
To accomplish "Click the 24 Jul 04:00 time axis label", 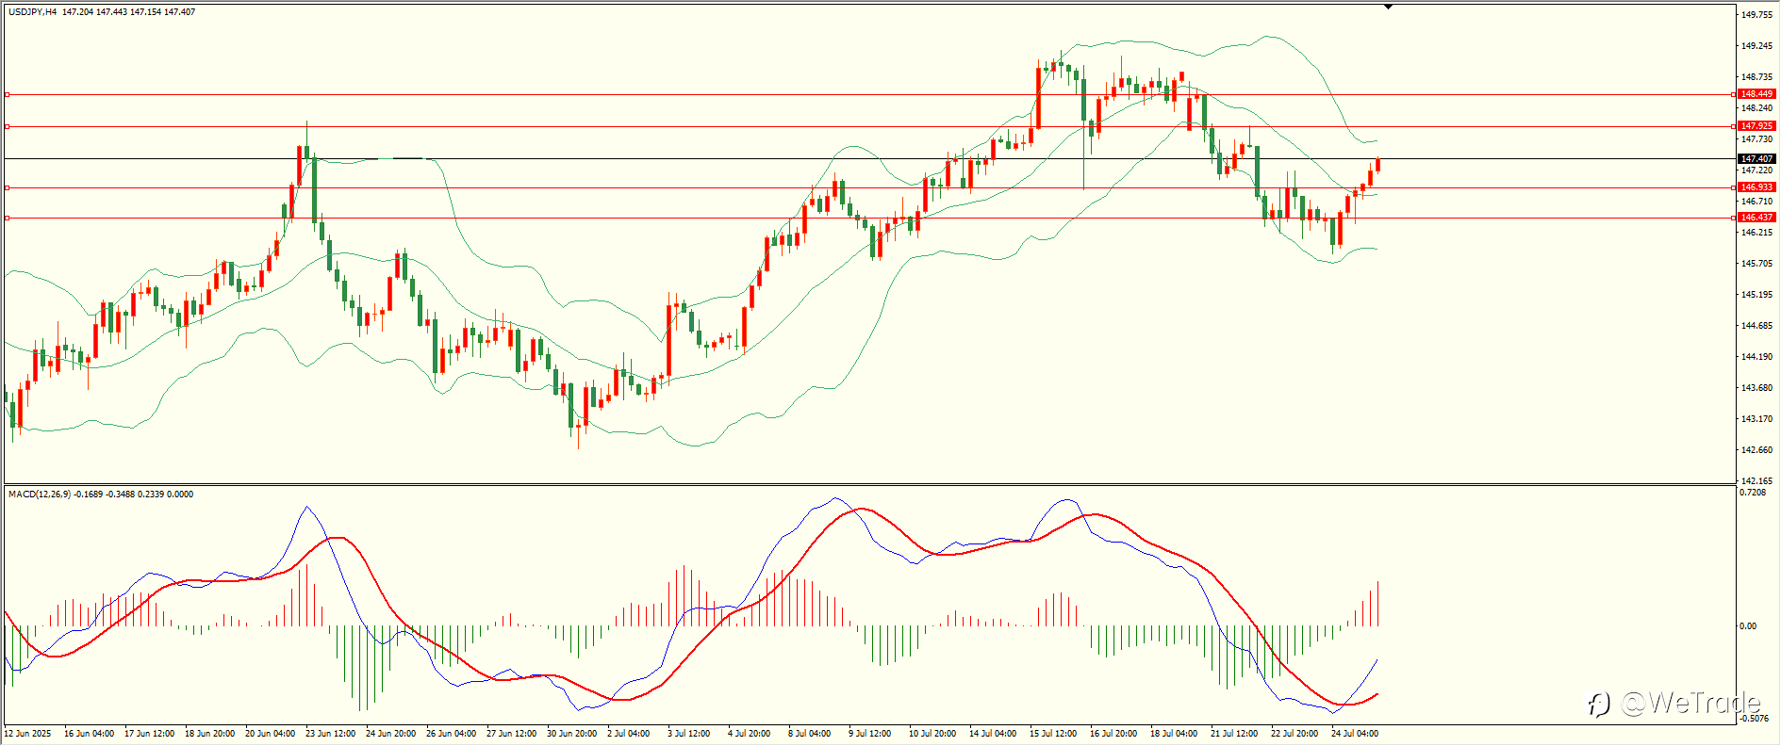I will tap(1355, 733).
